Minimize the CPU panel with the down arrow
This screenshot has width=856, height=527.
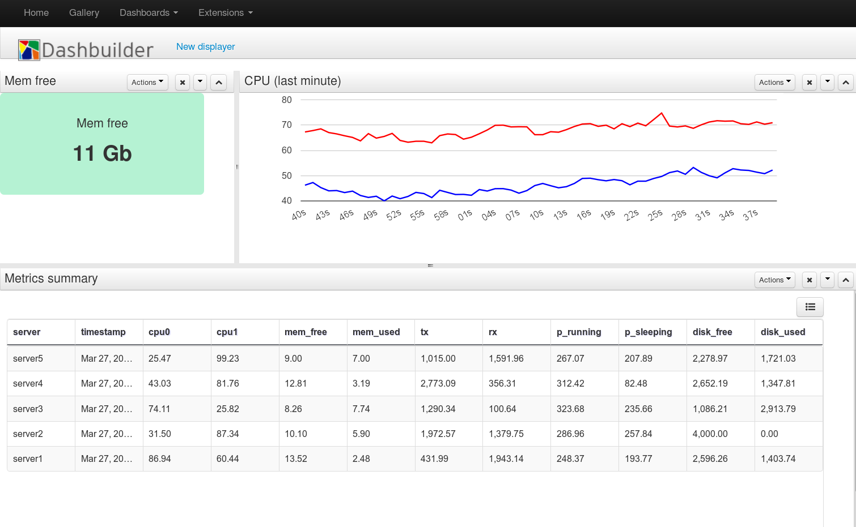tap(827, 82)
